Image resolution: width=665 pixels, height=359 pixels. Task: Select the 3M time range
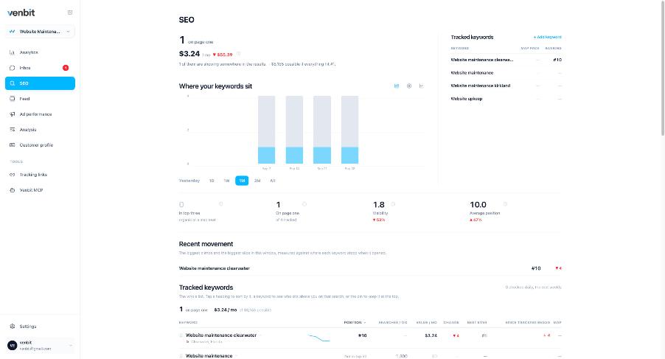257,181
